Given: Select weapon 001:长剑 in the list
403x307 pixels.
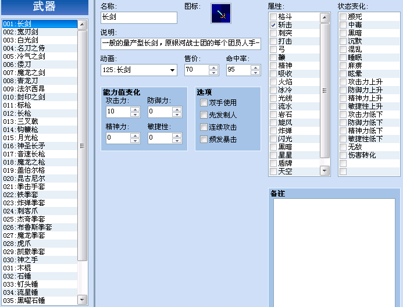Looking at the screenshot, I should pyautogui.click(x=40, y=24).
